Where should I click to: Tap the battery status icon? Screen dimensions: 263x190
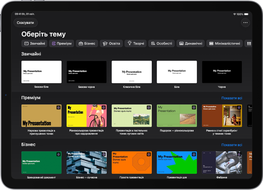click(247, 14)
